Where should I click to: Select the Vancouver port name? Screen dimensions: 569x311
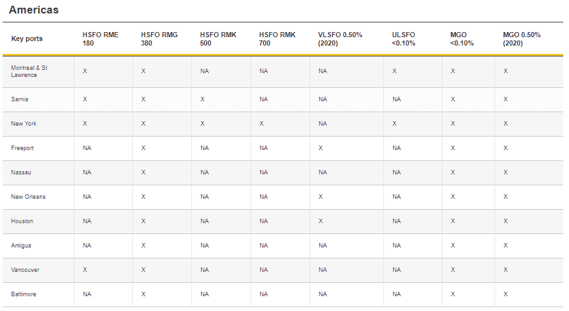coord(25,270)
